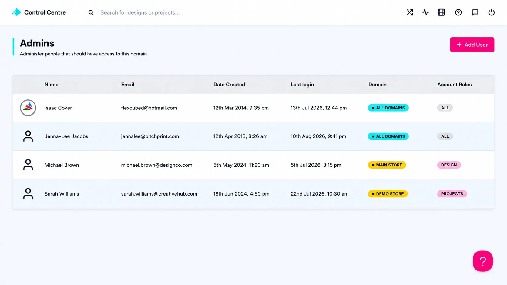Click Jenna-Lee Jacobs' ALL DOMAINS badge
The image size is (507, 285).
click(x=388, y=136)
